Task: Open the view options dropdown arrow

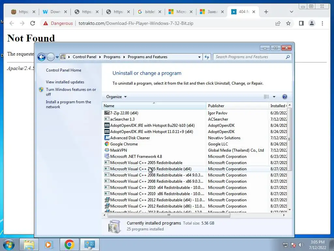Action: pyautogui.click(x=274, y=97)
